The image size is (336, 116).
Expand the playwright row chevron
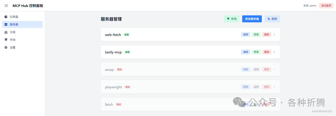(x=274, y=87)
